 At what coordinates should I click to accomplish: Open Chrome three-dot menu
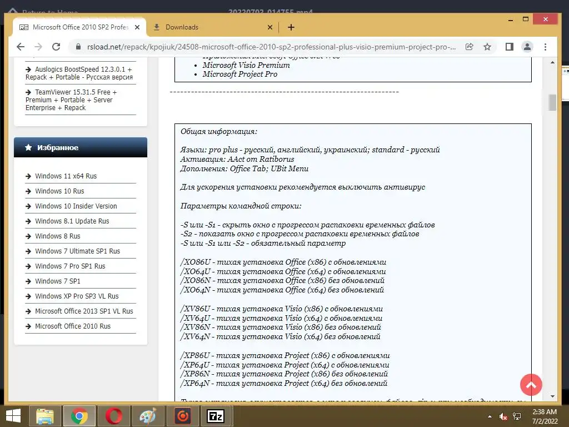(545, 47)
